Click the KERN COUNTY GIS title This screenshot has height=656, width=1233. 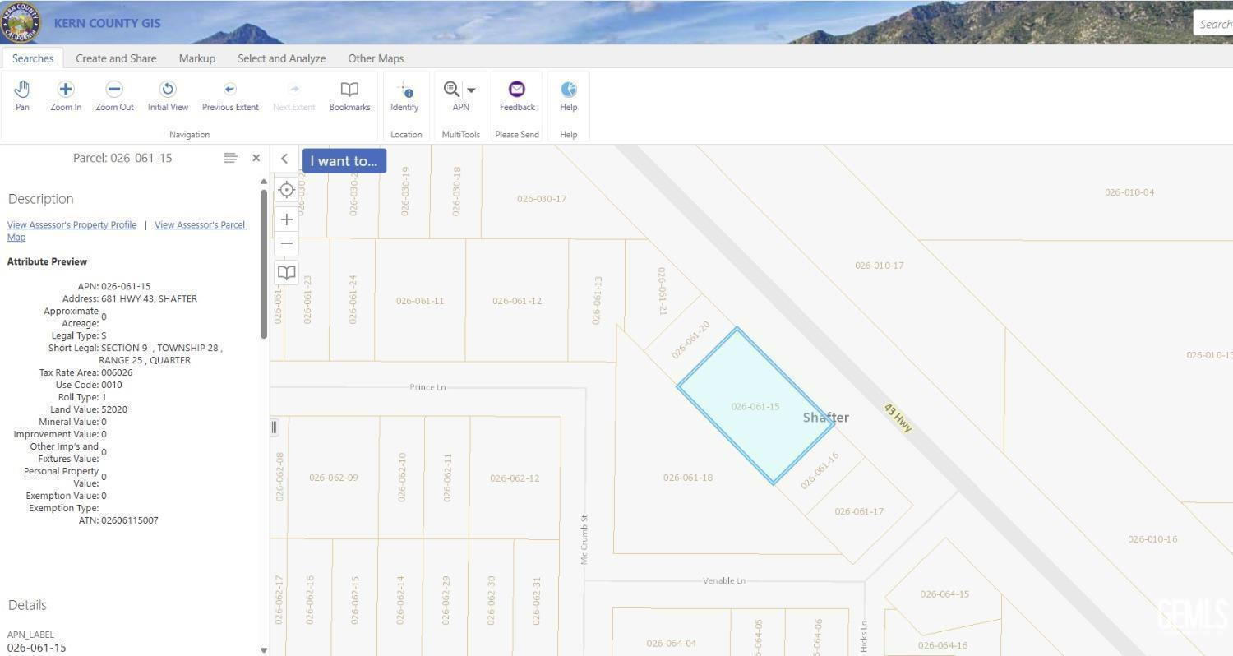click(108, 23)
